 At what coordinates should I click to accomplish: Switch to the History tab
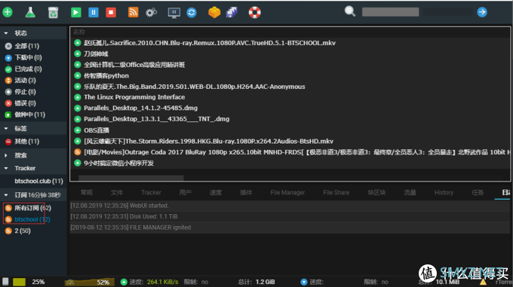pyautogui.click(x=444, y=192)
